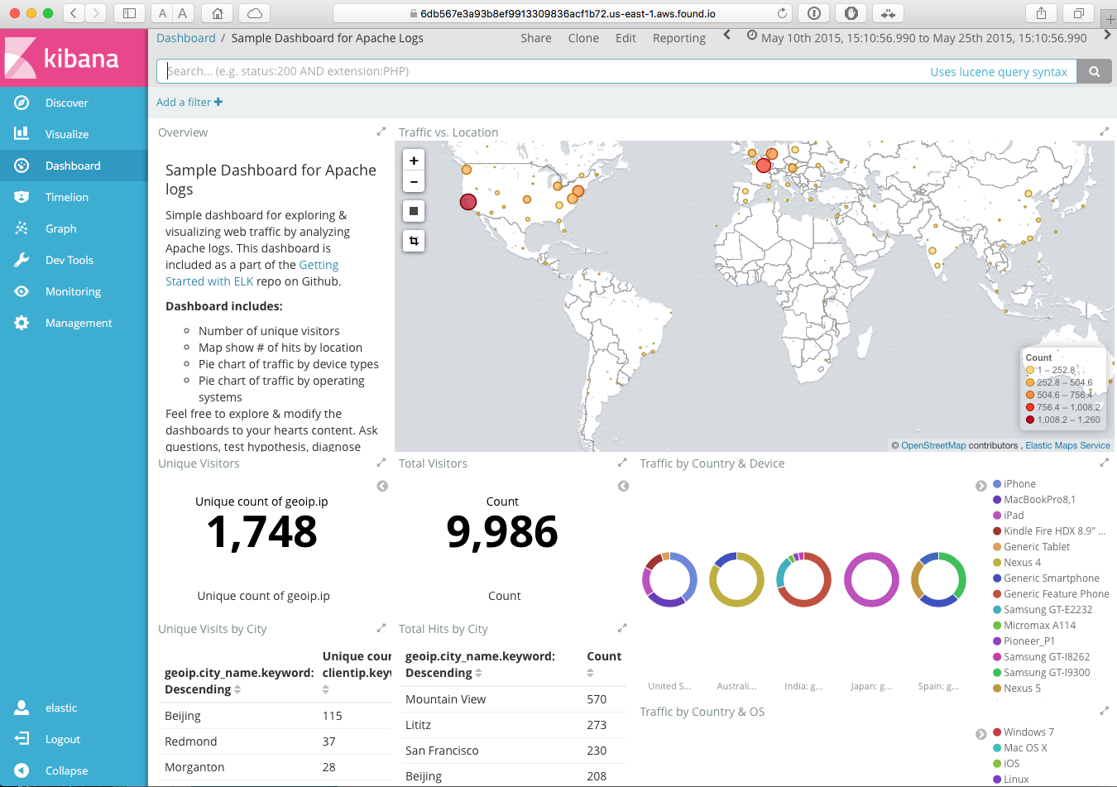
Task: Select Generic Smartphone in device legend
Action: (x=1052, y=578)
